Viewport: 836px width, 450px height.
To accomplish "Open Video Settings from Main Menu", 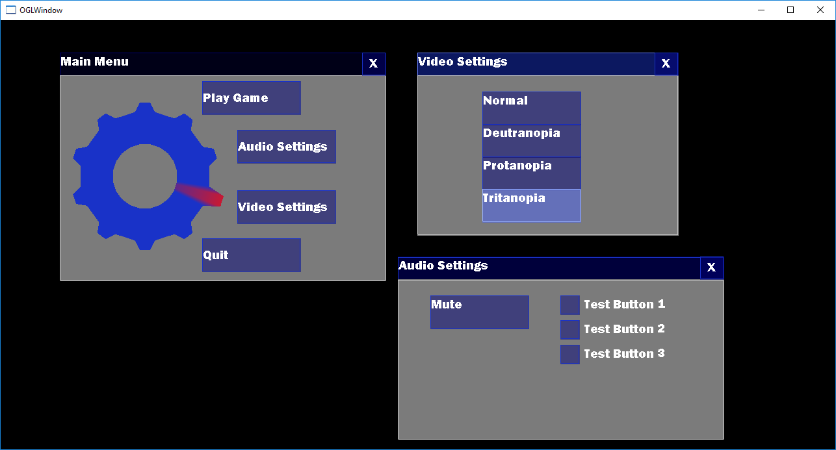I will tap(286, 207).
